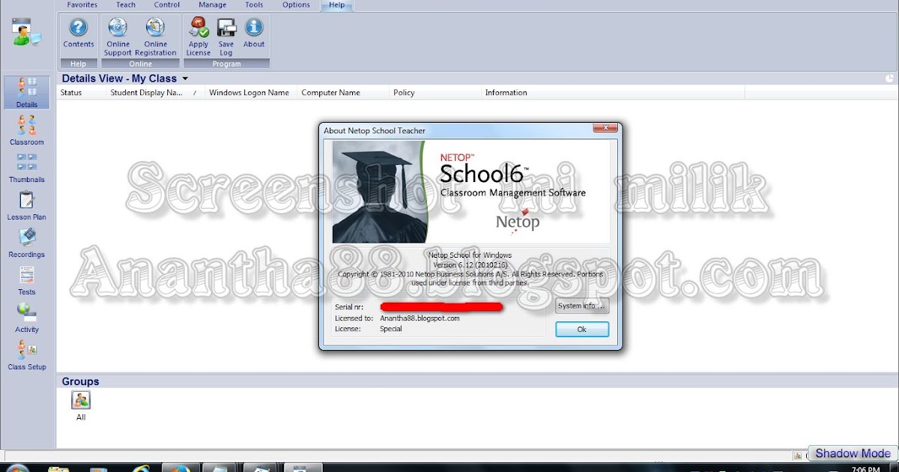899x472 pixels.
Task: Open the Teach tab
Action: click(x=126, y=4)
